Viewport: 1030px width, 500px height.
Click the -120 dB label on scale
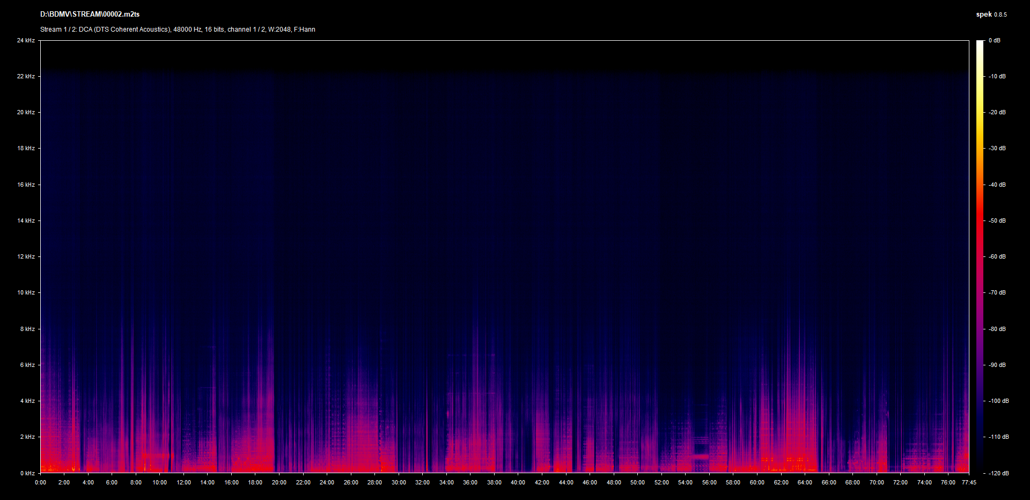click(998, 473)
